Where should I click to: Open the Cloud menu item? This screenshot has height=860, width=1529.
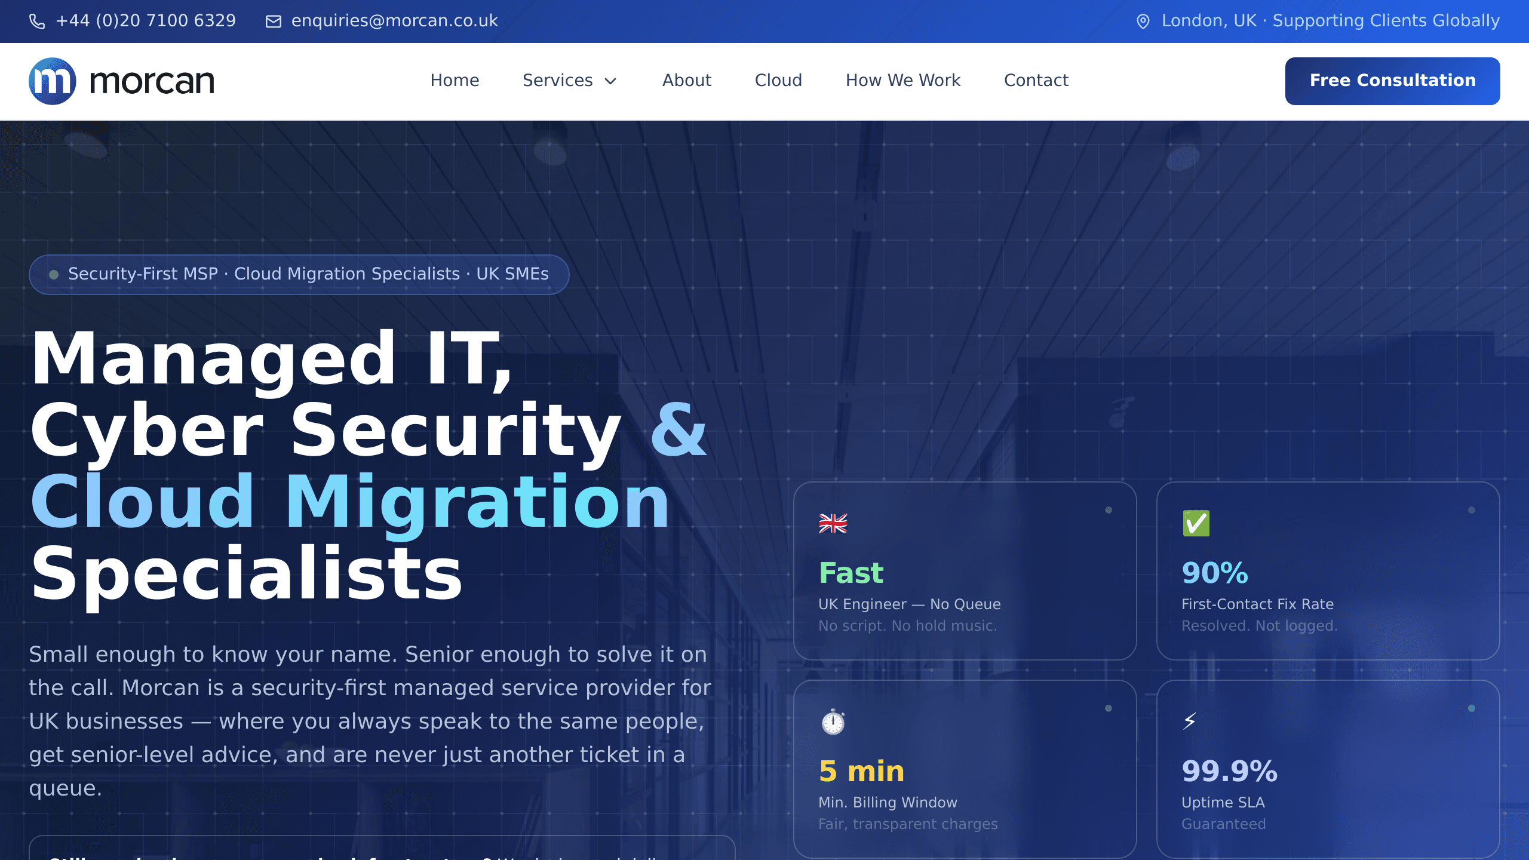779,81
